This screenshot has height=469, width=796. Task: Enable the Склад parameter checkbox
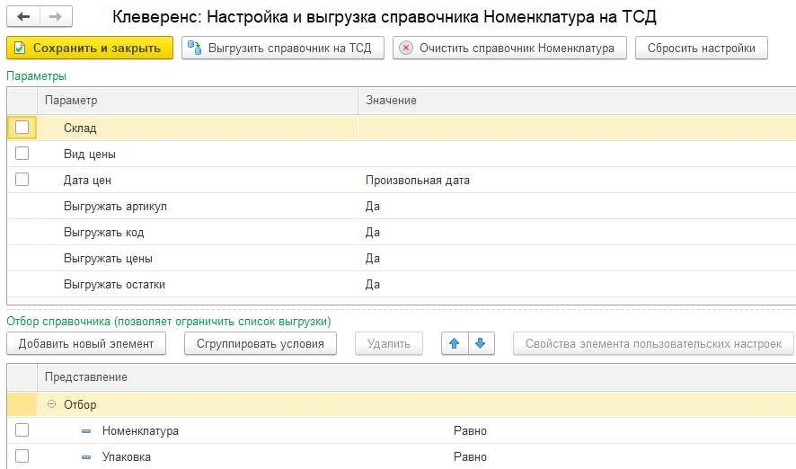pyautogui.click(x=22, y=128)
